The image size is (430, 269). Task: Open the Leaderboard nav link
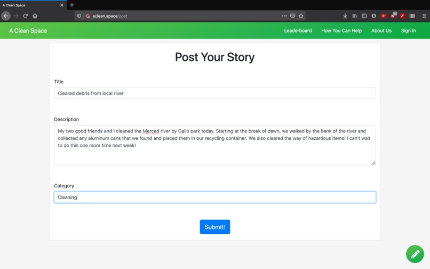coord(298,31)
